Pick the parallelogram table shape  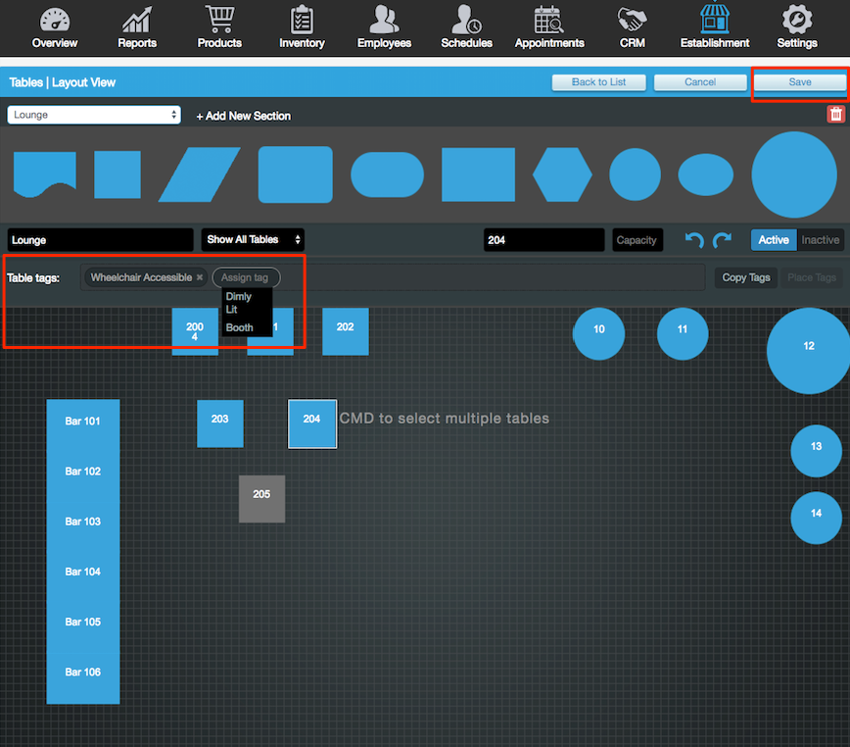200,175
